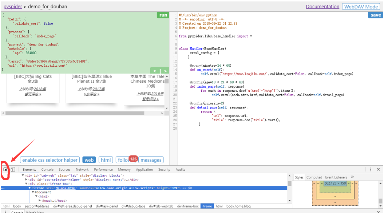Open the console drawer three-dot menu

point(5,212)
